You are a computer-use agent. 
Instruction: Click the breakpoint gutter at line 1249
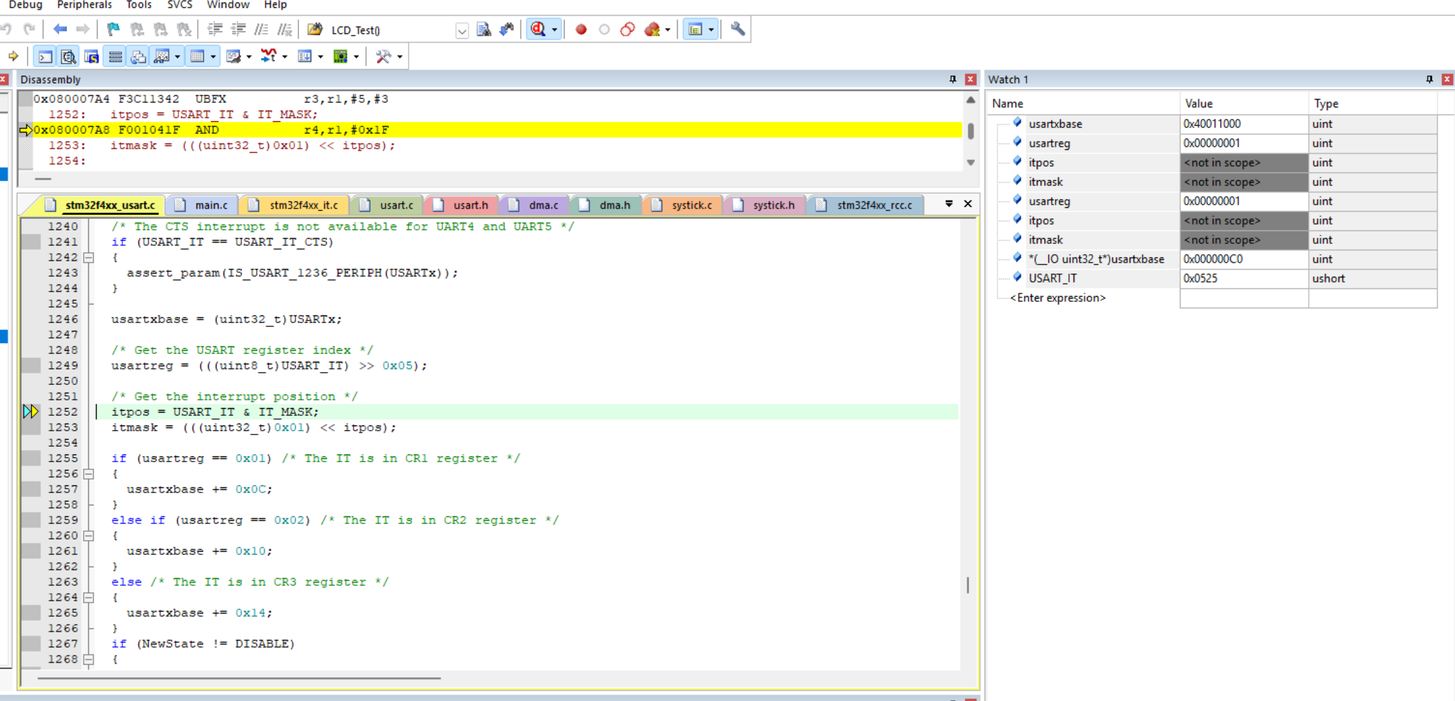[x=31, y=366]
